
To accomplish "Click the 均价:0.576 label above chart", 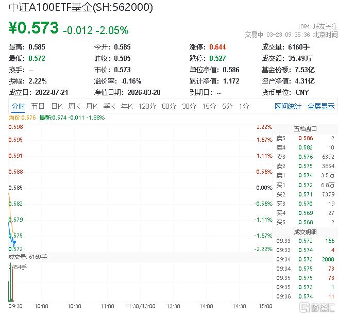I will tap(22, 118).
